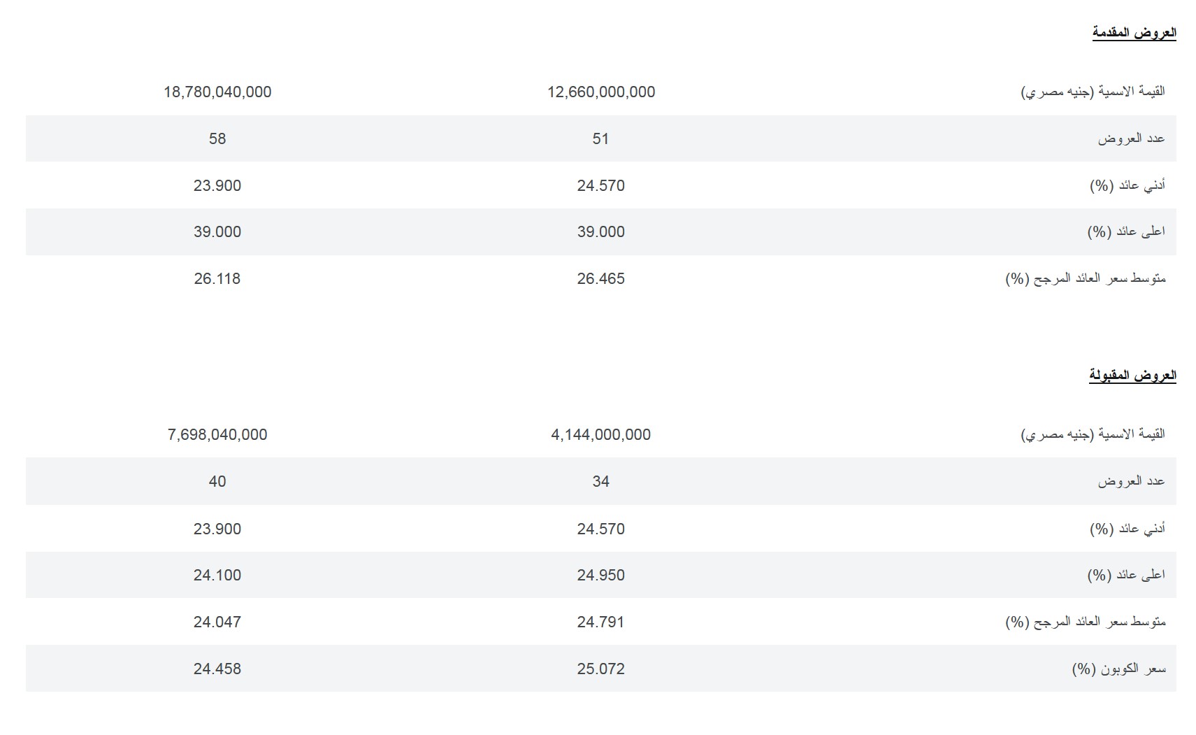
Task: Click the accepted offers count 40
Action: (217, 482)
